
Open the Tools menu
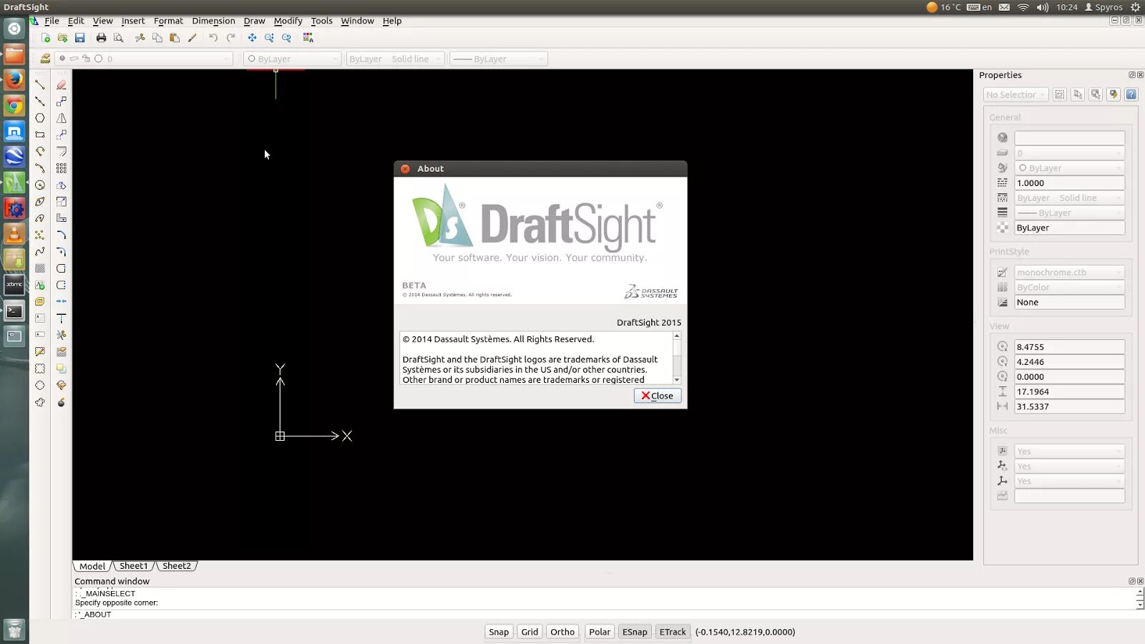(321, 21)
